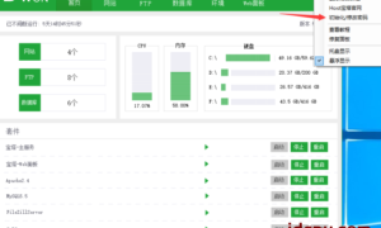Image resolution: width=381 pixels, height=228 pixels.
Task: Restart the Apache2.4 service
Action: click(x=319, y=180)
